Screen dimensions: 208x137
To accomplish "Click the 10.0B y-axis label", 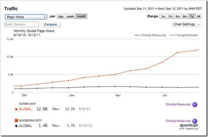I will pos(10,57).
